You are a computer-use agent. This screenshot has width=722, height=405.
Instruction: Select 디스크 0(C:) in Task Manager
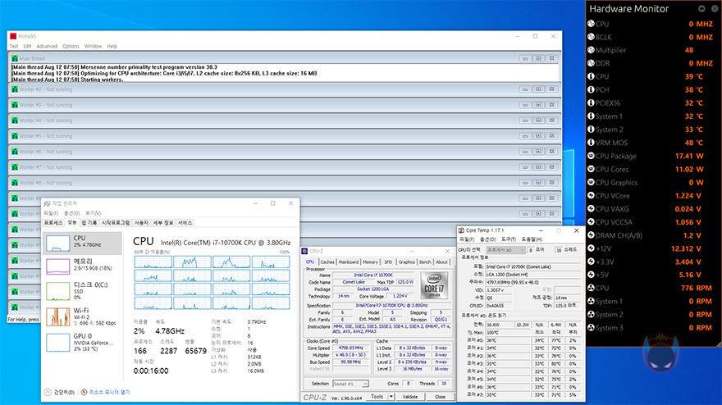click(x=84, y=291)
